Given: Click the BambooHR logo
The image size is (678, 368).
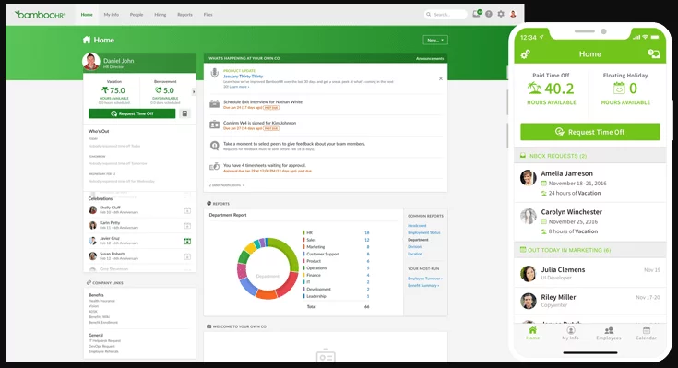Looking at the screenshot, I should (x=40, y=15).
